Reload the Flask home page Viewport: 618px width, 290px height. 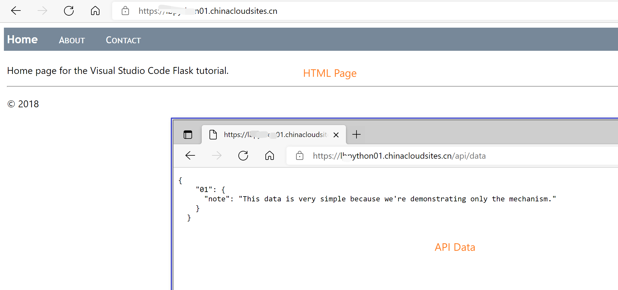click(69, 11)
